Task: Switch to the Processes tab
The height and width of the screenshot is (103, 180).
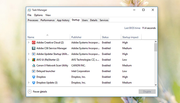Action: [x=33, y=20]
